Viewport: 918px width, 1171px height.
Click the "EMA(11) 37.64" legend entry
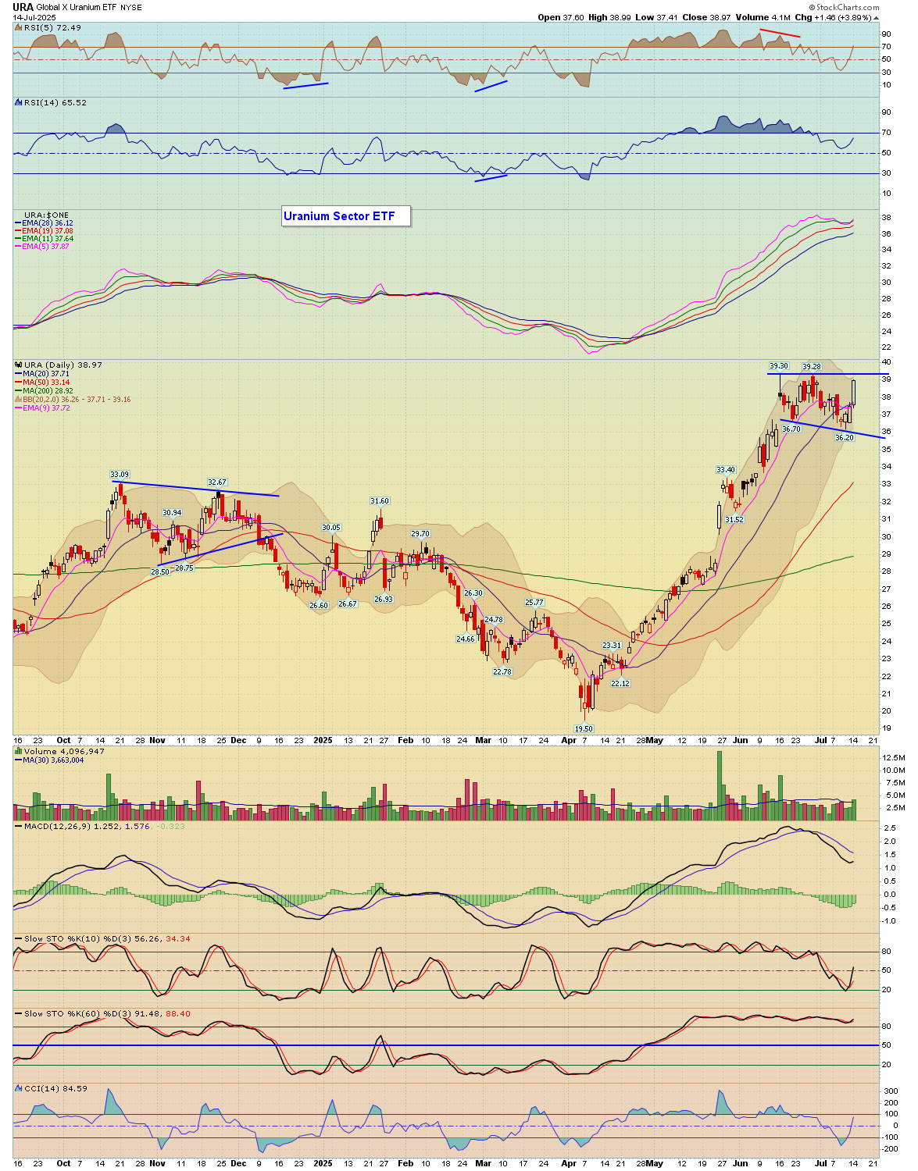(48, 239)
